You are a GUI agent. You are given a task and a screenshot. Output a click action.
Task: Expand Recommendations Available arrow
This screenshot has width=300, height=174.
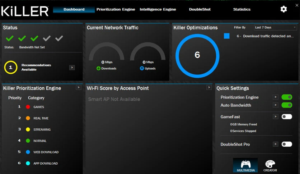[x=72, y=68]
